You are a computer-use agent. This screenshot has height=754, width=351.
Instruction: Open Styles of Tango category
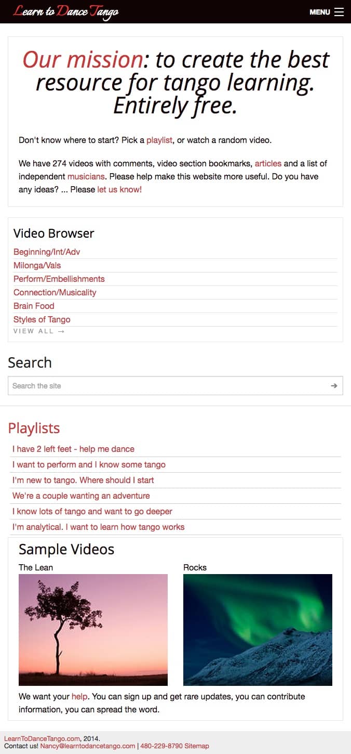click(x=42, y=319)
